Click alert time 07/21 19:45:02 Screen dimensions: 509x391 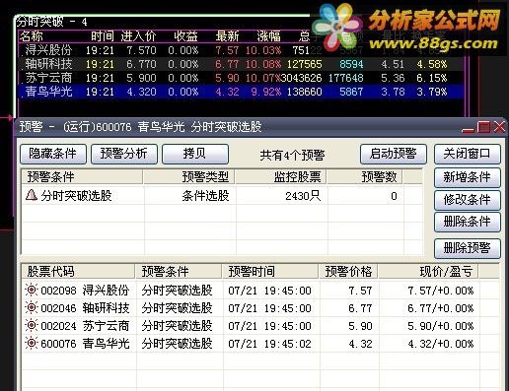(269, 344)
